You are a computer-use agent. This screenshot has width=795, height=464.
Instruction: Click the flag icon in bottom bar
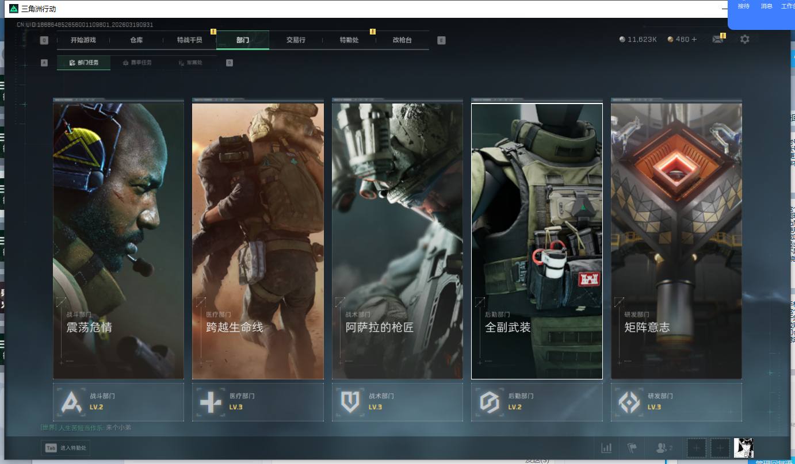[x=632, y=448]
